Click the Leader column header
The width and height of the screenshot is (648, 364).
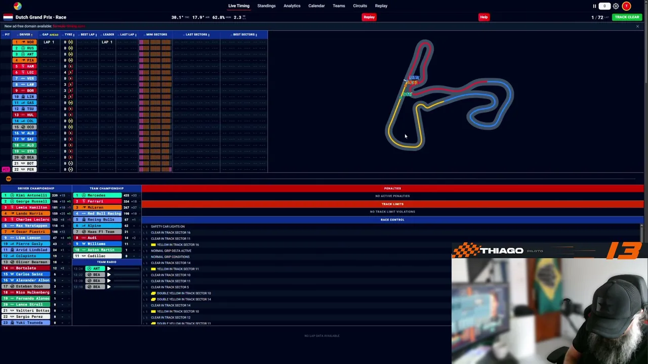click(x=108, y=34)
